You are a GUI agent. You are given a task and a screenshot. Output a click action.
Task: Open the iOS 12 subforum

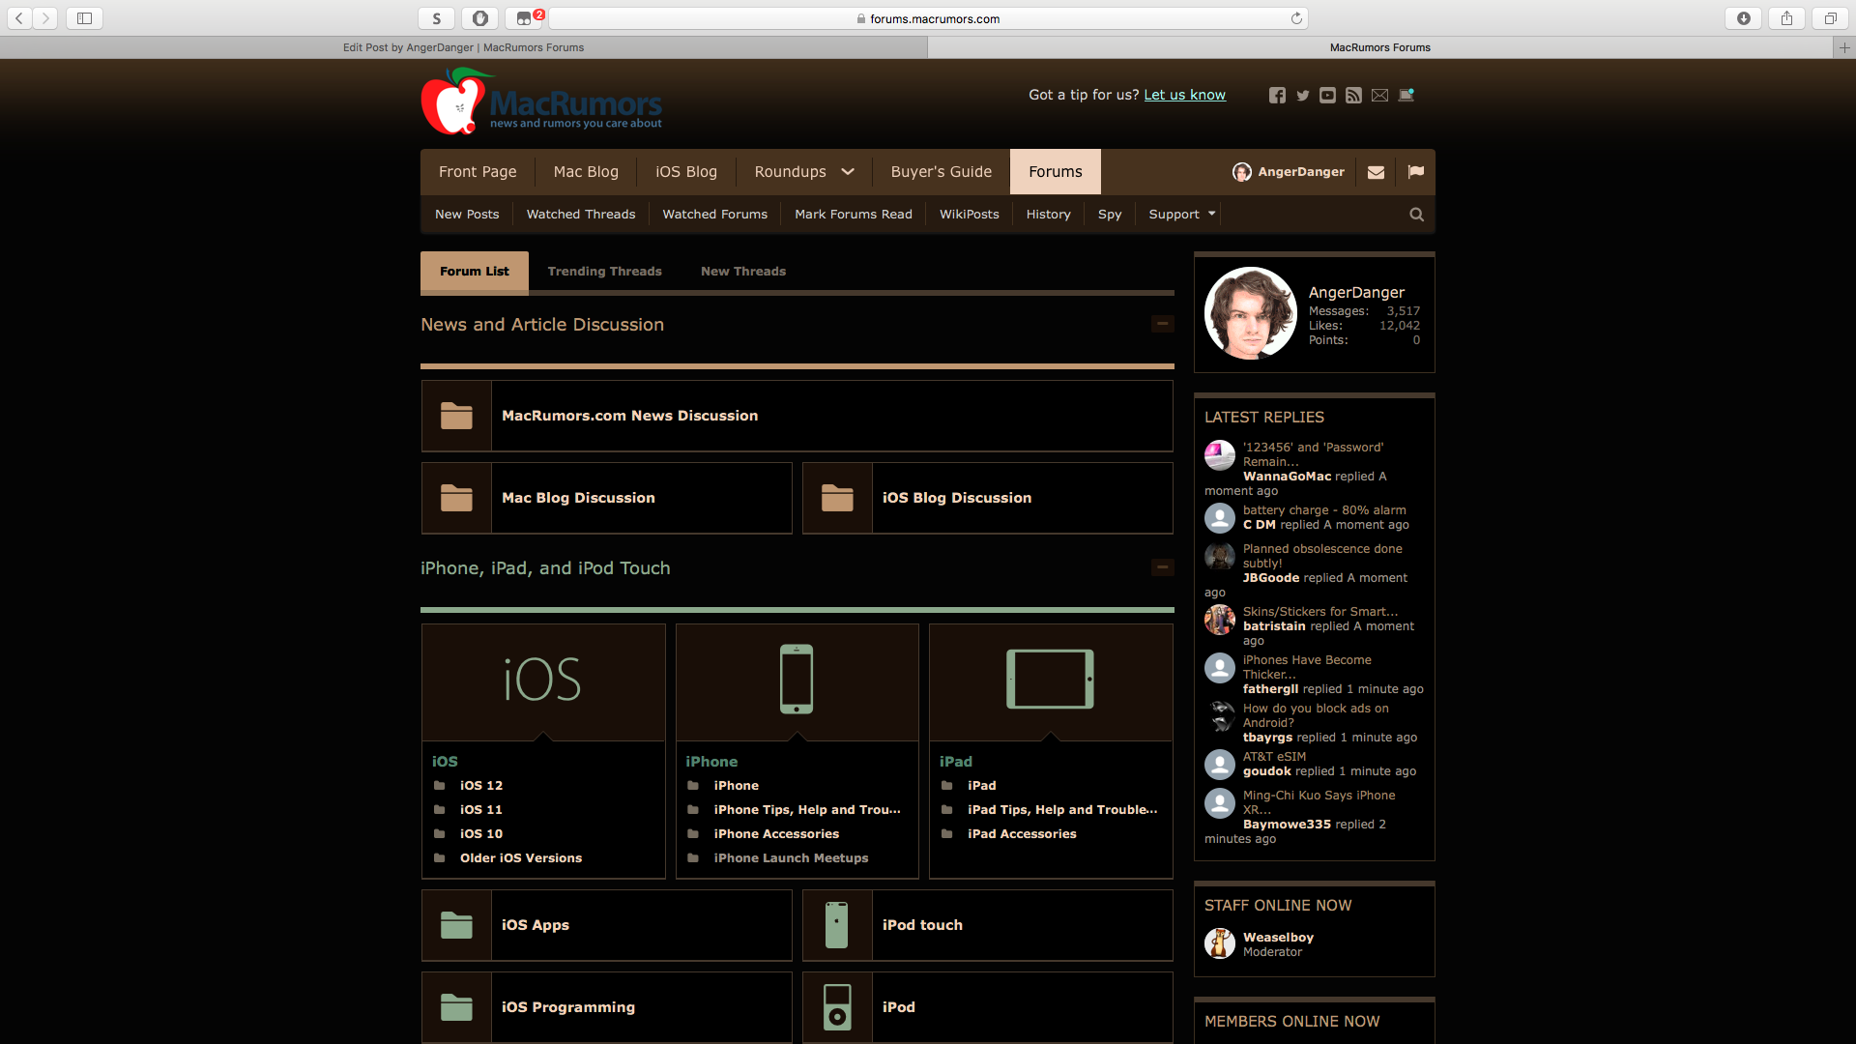(481, 786)
